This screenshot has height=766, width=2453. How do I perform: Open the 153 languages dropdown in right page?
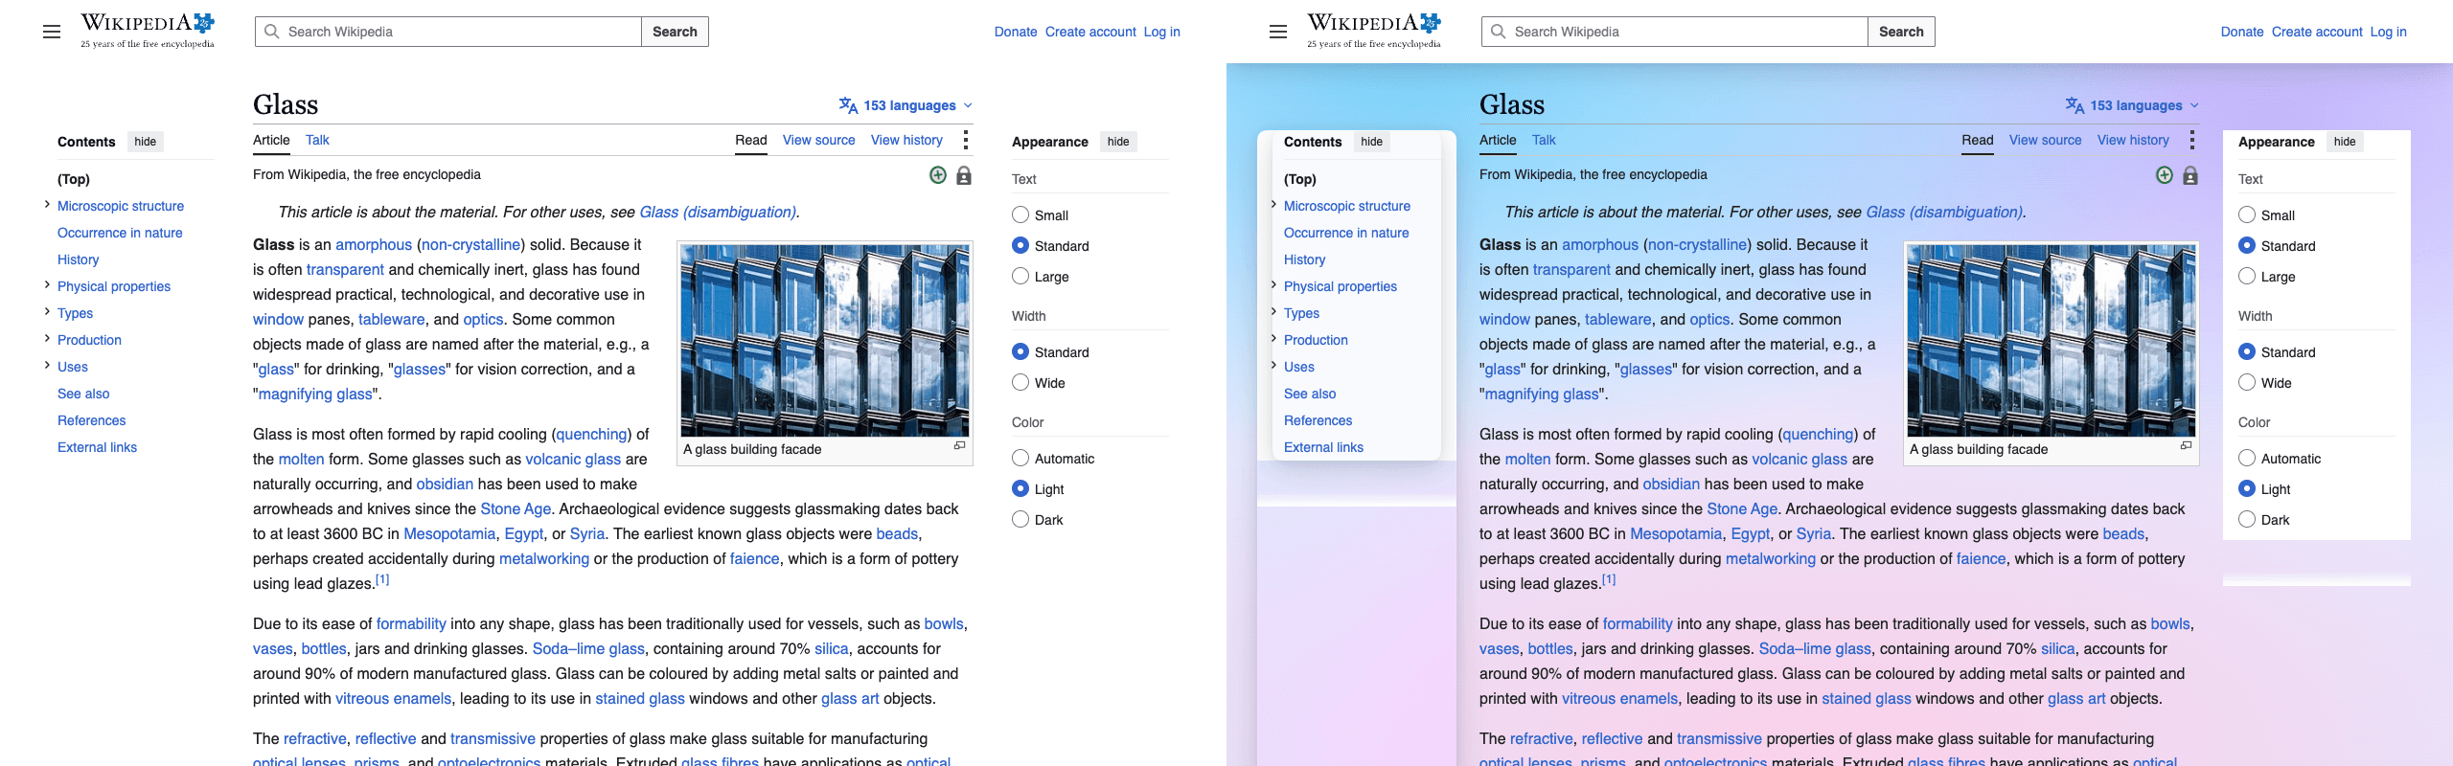tap(2133, 105)
